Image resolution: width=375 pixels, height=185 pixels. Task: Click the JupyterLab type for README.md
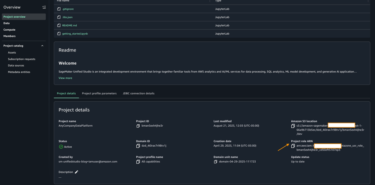coord(222,25)
